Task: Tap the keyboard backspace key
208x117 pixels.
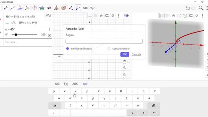Action: tap(154, 106)
